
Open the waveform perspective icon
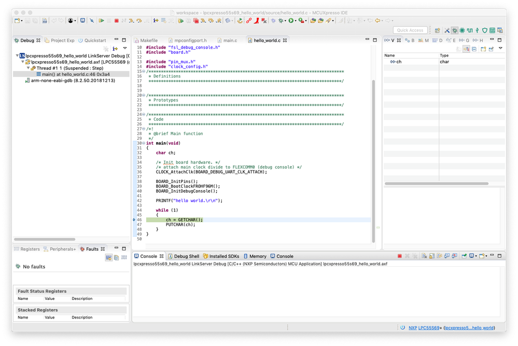click(x=469, y=31)
